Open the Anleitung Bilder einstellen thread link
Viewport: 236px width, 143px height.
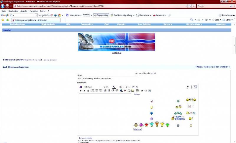[217, 67]
